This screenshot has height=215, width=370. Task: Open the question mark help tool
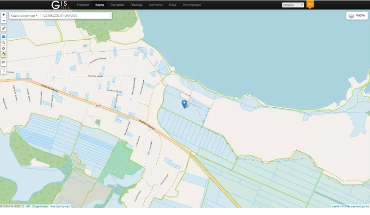click(x=4, y=71)
